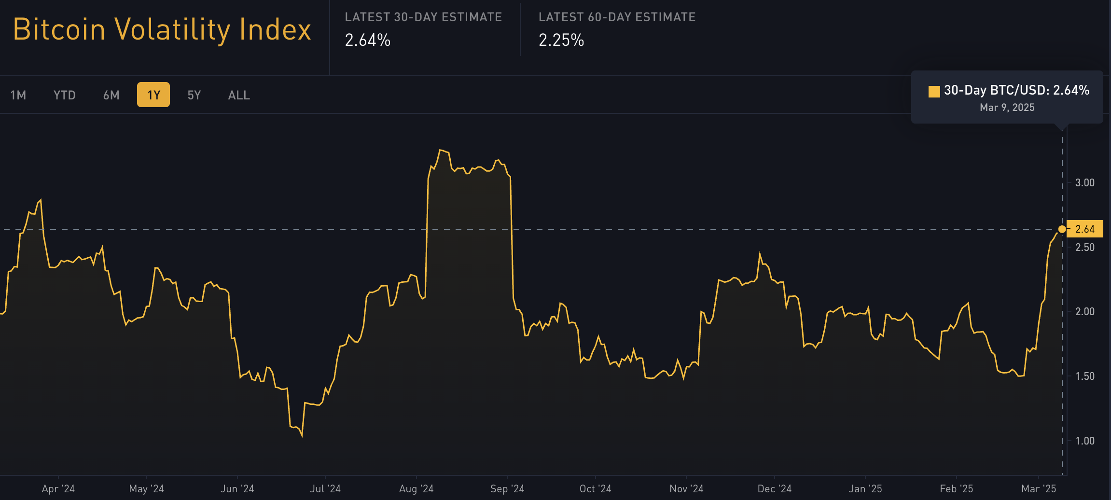Click the Oct '24 x-axis label
This screenshot has height=500, width=1111.
(596, 489)
